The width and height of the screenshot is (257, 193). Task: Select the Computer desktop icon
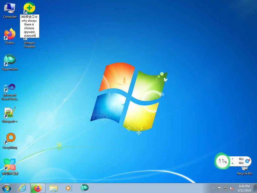pyautogui.click(x=10, y=10)
